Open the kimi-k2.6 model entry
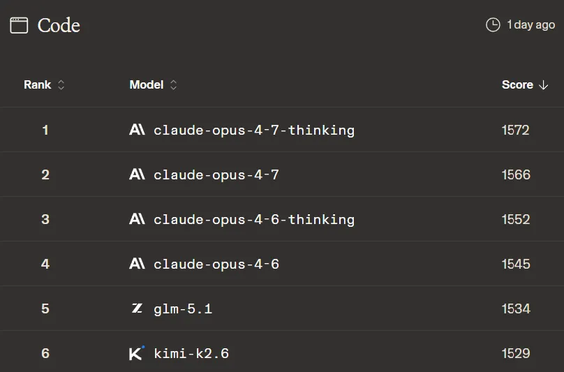The image size is (564, 372). [191, 354]
